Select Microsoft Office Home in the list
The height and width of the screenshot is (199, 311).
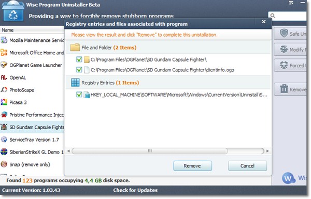pyautogui.click(x=32, y=53)
